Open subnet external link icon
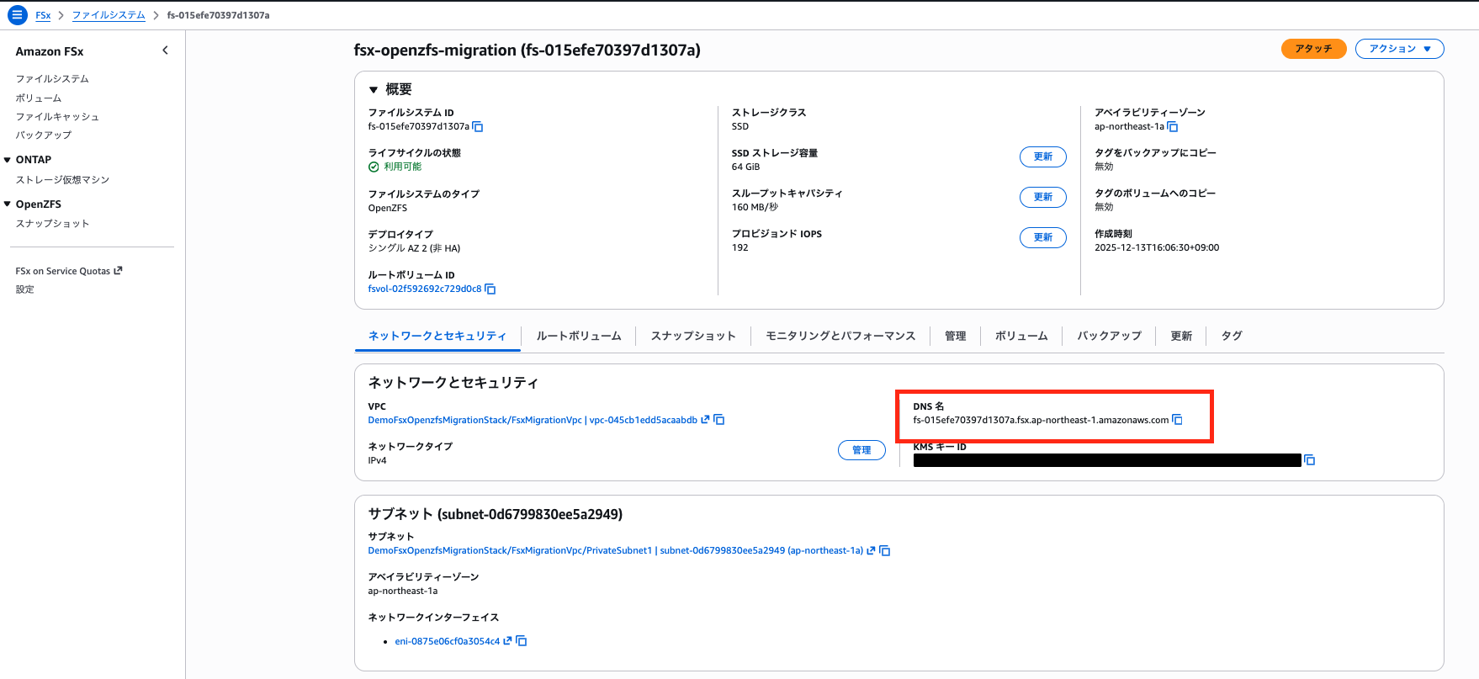Screen dimensions: 1479x679 tap(871, 550)
